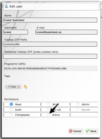Screen dimensions: 102x139
Task: Tick the Changepass checkbox
Action: [11, 115]
